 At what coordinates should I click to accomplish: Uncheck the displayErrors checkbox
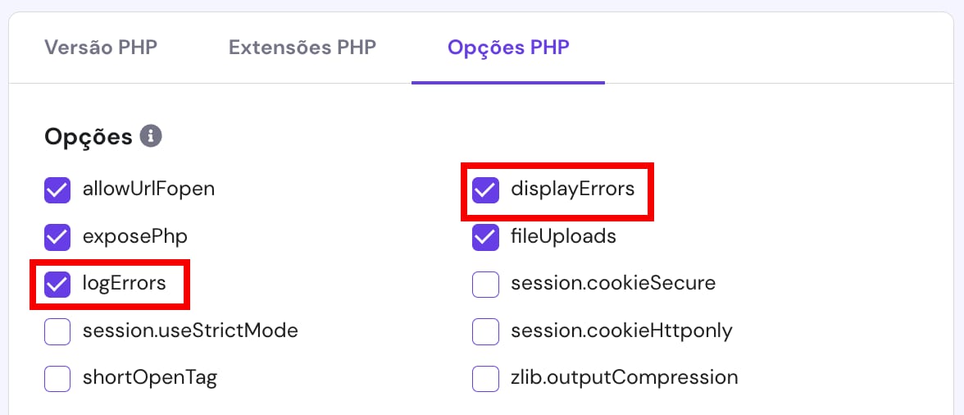486,190
